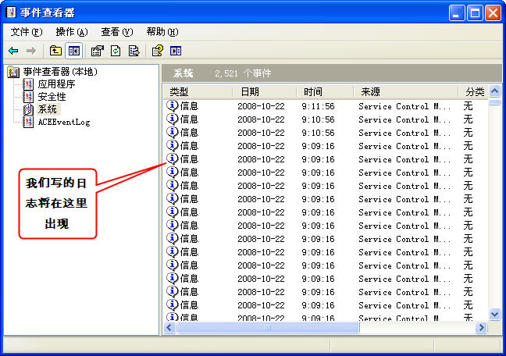Click the vertical scrollbar thumb
Image resolution: width=506 pixels, height=356 pixels.
click(495, 102)
